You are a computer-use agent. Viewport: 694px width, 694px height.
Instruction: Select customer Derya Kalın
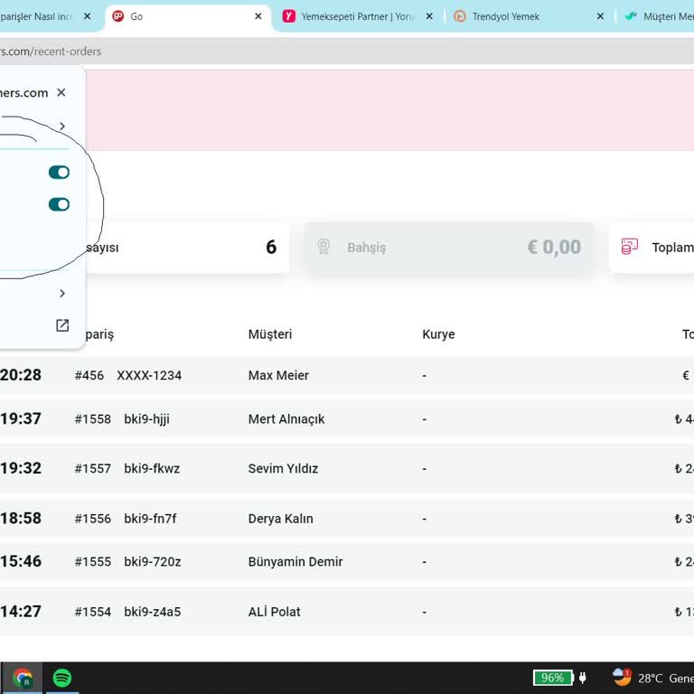click(x=281, y=519)
